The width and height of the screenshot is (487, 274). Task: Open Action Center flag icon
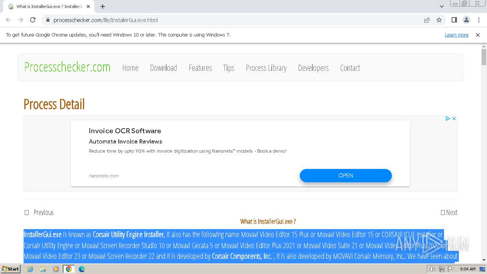coord(450,269)
